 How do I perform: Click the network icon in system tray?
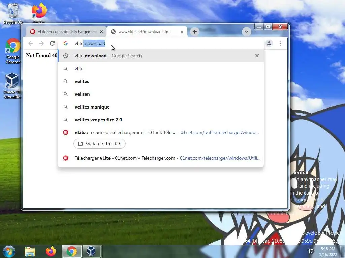(x=311, y=251)
